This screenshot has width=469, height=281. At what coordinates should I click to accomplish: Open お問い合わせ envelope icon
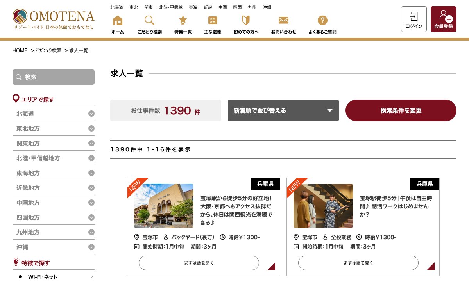283,20
